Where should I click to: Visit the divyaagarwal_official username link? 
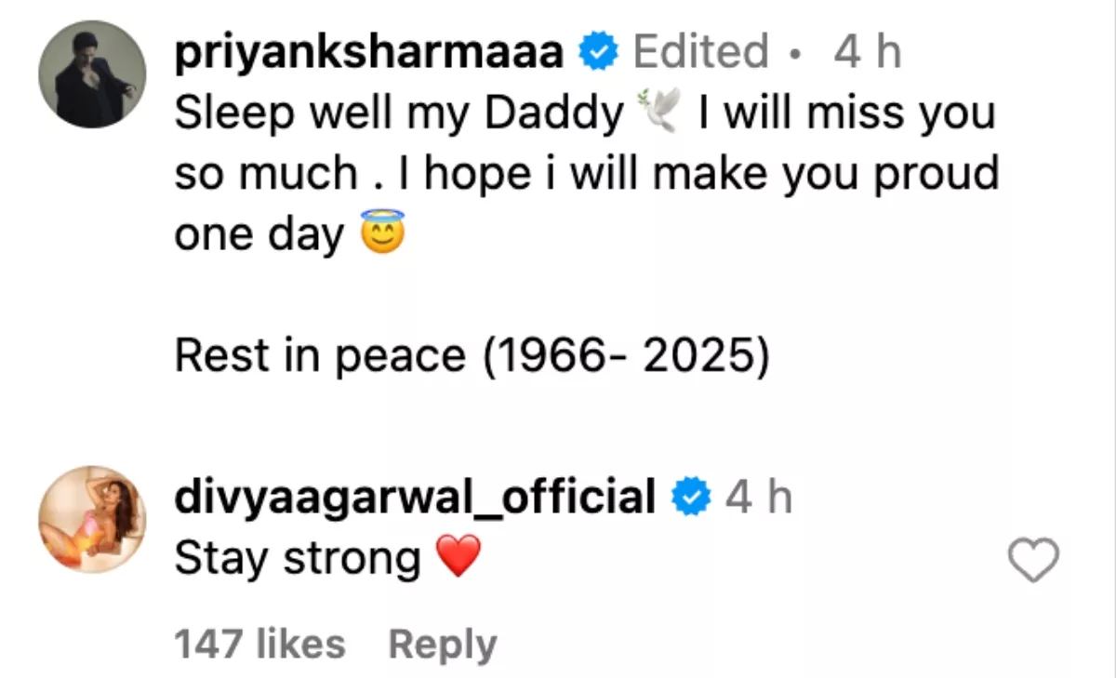coord(416,499)
